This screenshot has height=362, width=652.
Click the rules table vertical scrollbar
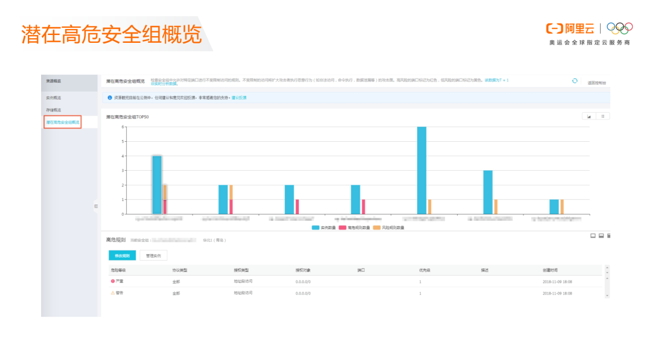click(x=607, y=281)
